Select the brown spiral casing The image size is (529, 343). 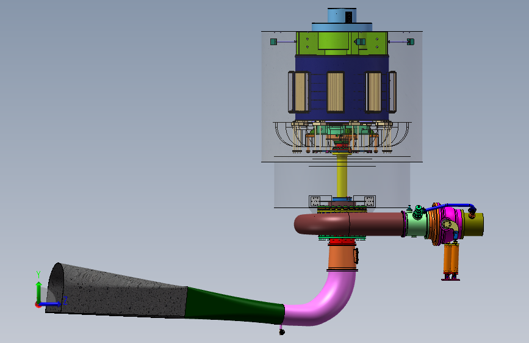point(349,224)
